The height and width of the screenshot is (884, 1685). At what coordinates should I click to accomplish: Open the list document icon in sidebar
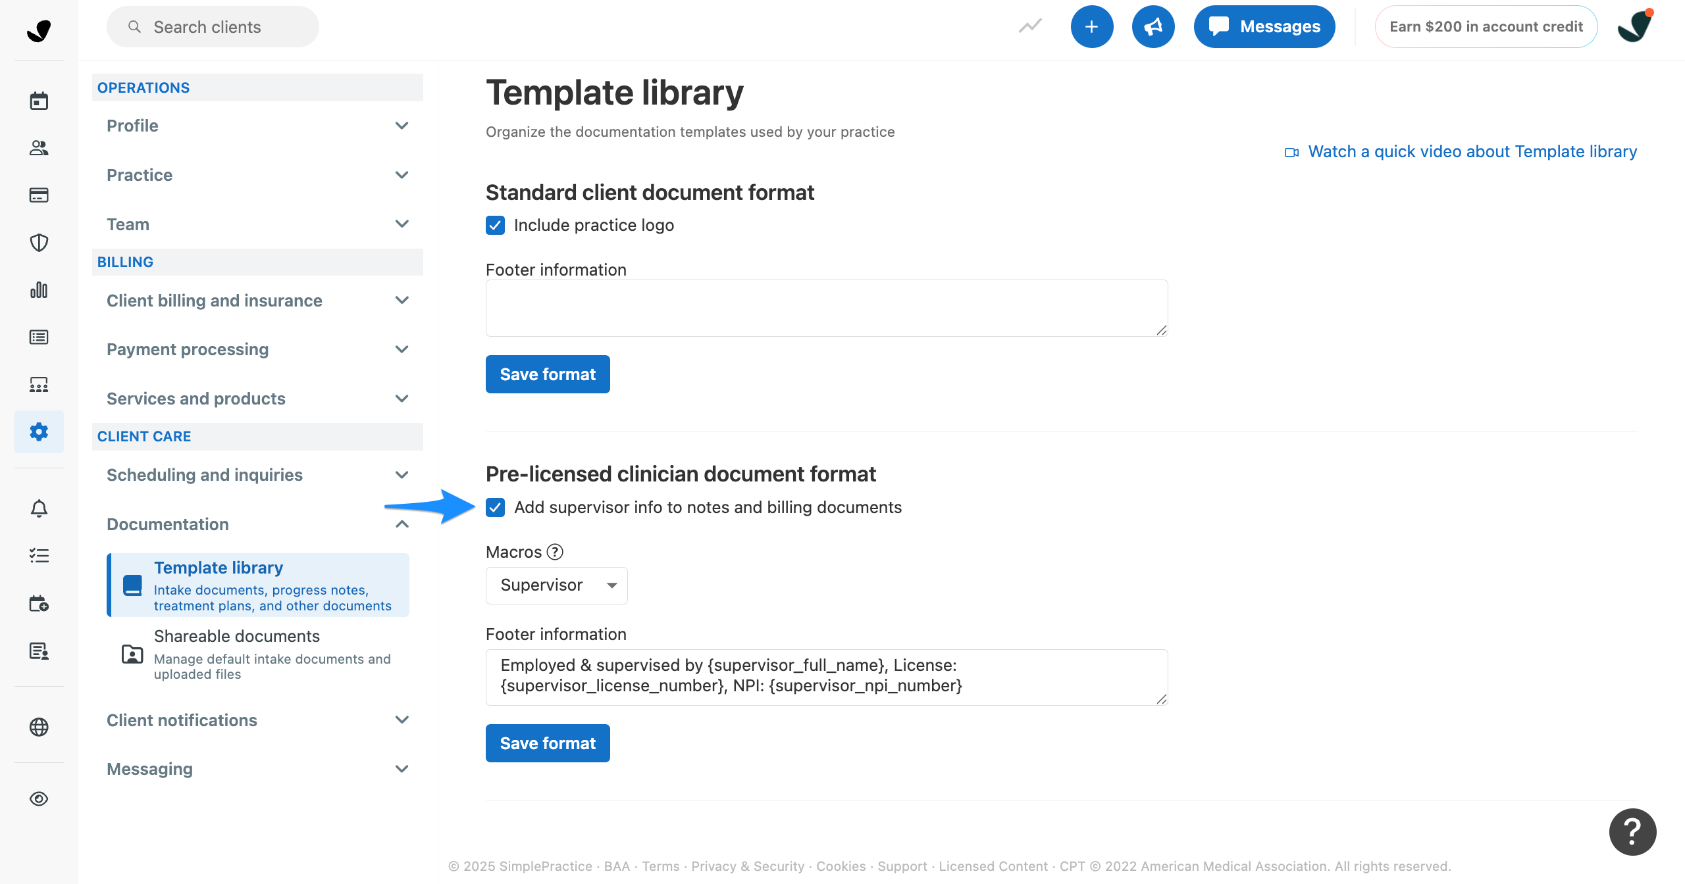pyautogui.click(x=39, y=337)
